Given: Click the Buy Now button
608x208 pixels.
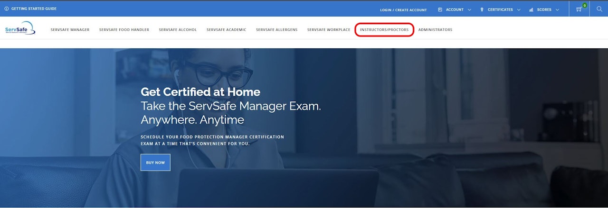Looking at the screenshot, I should (x=155, y=163).
